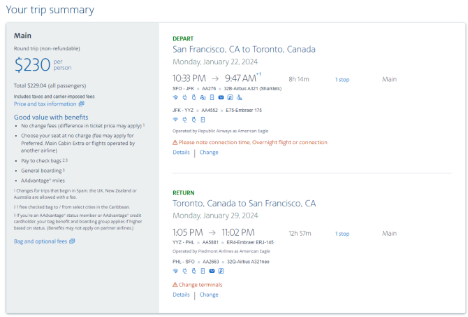The width and height of the screenshot is (468, 317).
Task: Click the warning triangle beside connection time notice
Action: click(175, 142)
